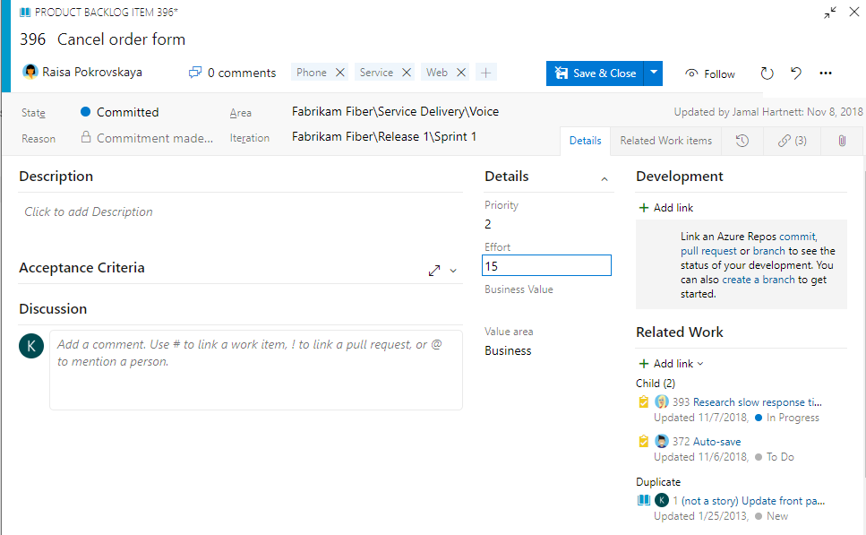
Task: Open the links icon showing (3)
Action: click(792, 141)
